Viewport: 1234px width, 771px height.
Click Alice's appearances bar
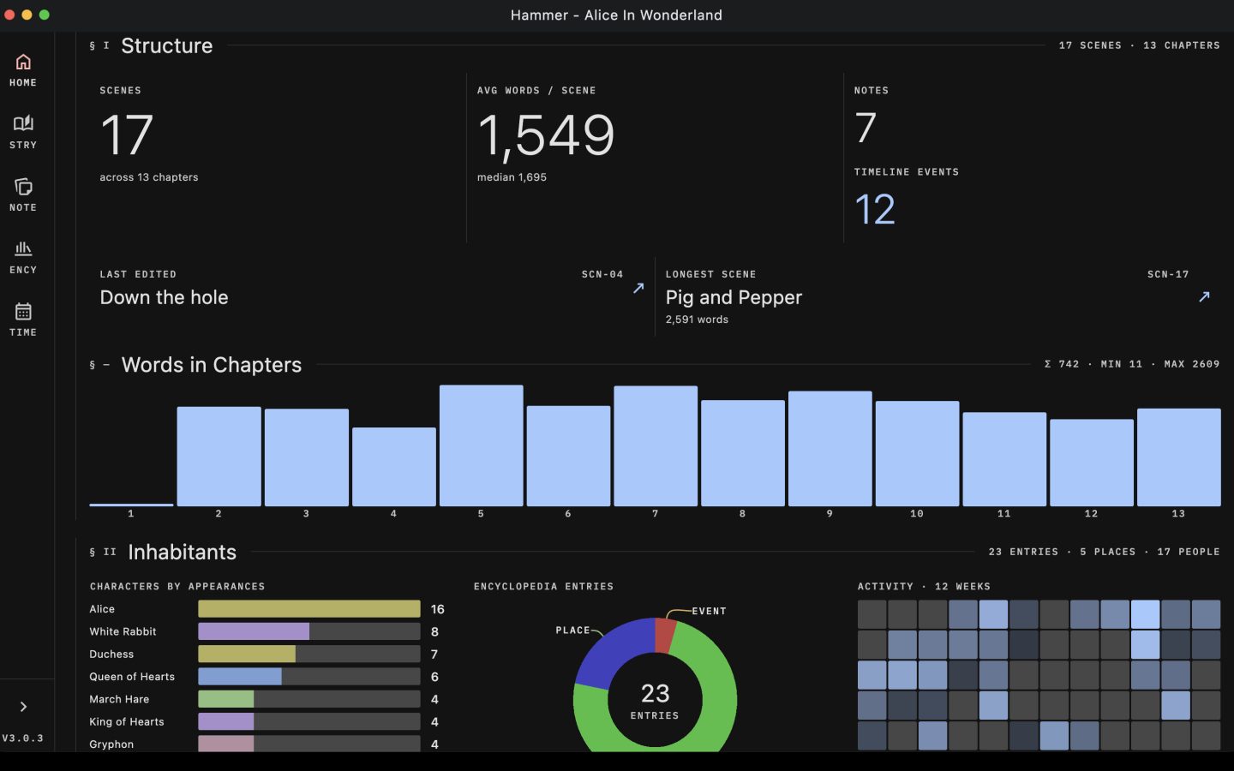tap(309, 609)
